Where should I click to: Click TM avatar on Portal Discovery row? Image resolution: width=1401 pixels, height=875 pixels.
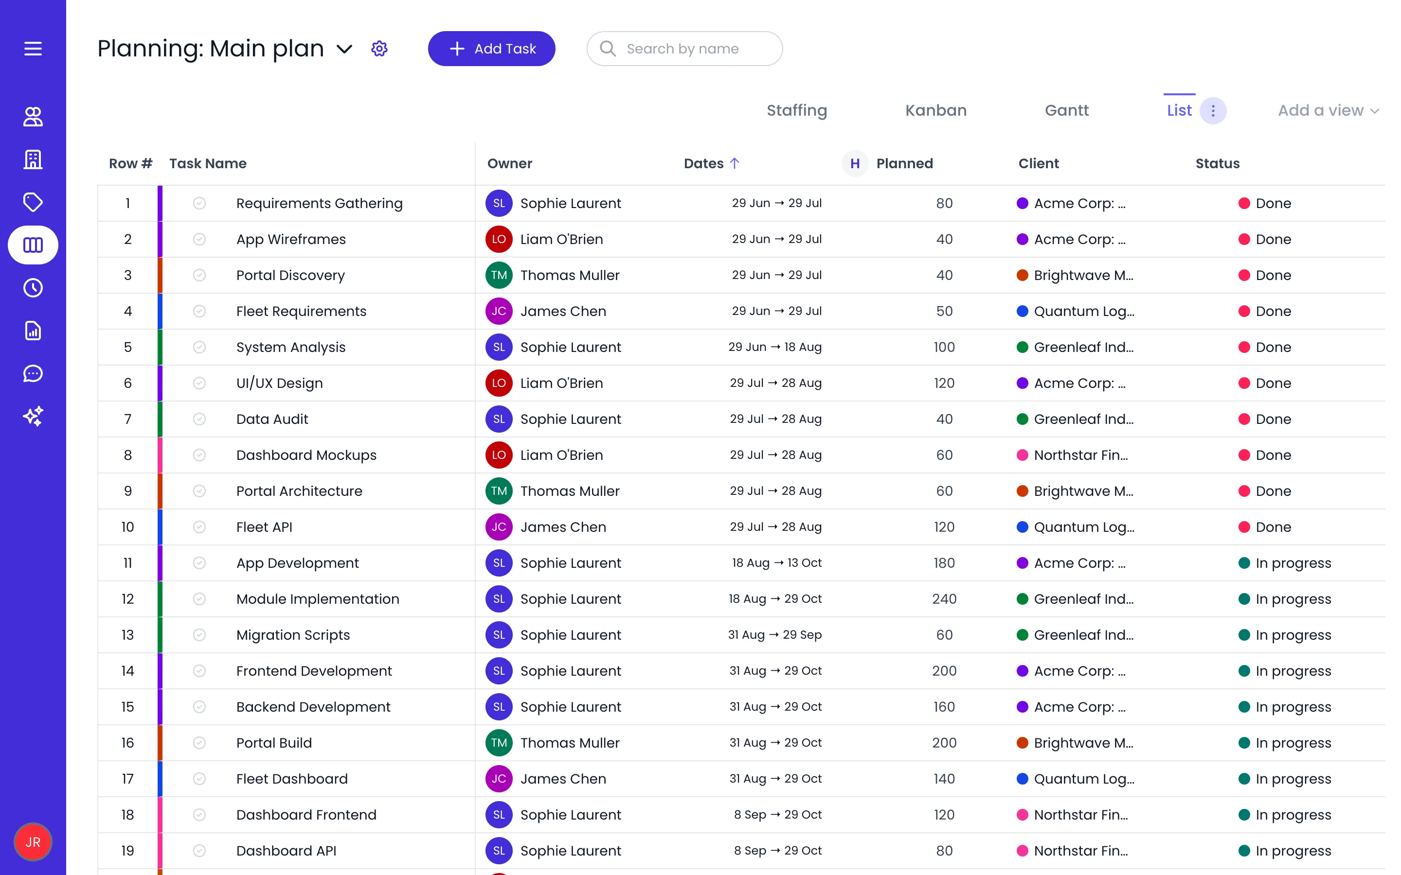(x=499, y=275)
